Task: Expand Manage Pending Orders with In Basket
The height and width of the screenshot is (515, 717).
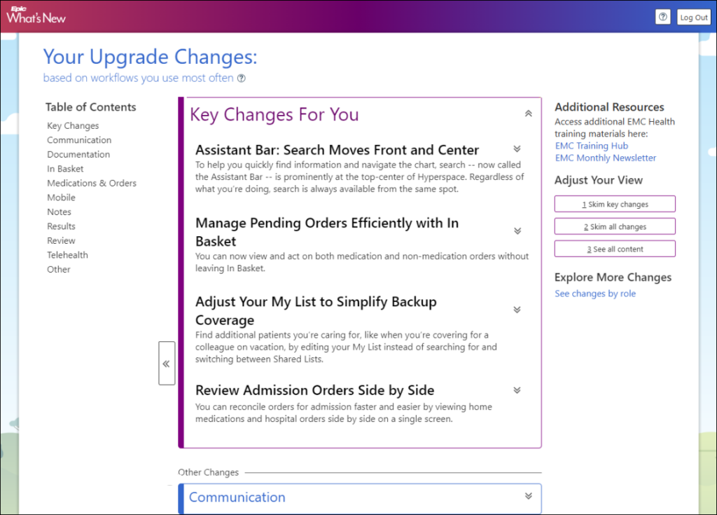Action: (x=517, y=231)
